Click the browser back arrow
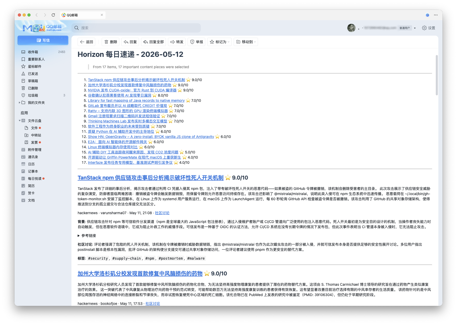 click(37, 15)
